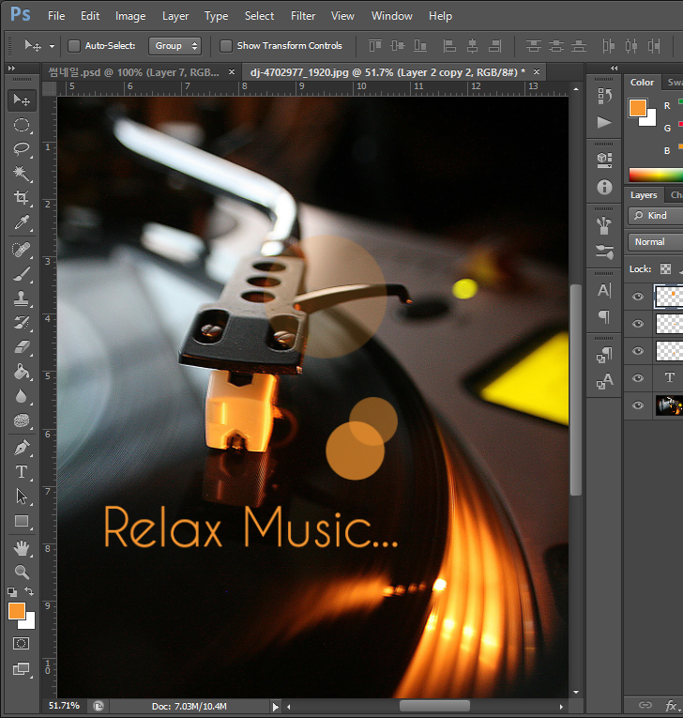Select the Eyedropper tool
The width and height of the screenshot is (683, 718).
click(21, 222)
